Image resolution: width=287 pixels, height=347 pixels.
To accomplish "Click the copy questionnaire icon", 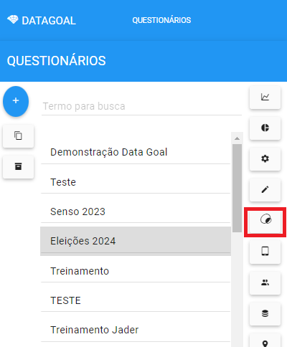I will click(x=18, y=136).
